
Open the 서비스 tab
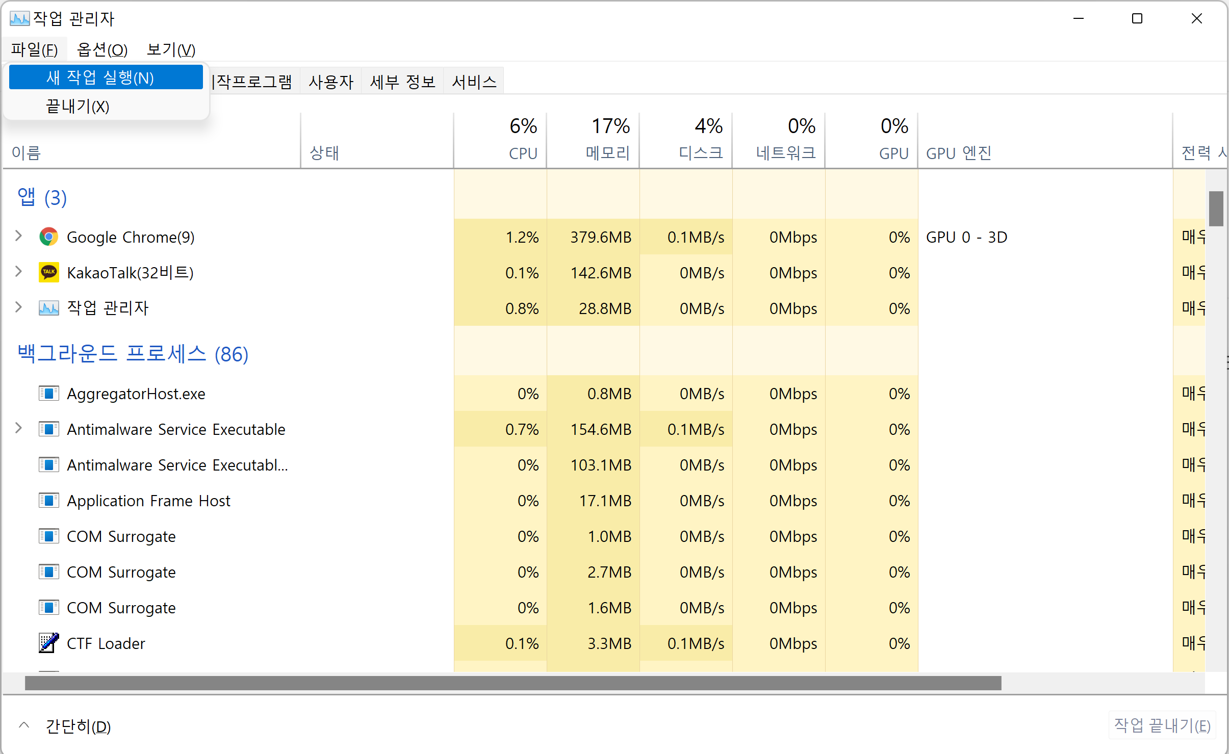[x=474, y=82]
